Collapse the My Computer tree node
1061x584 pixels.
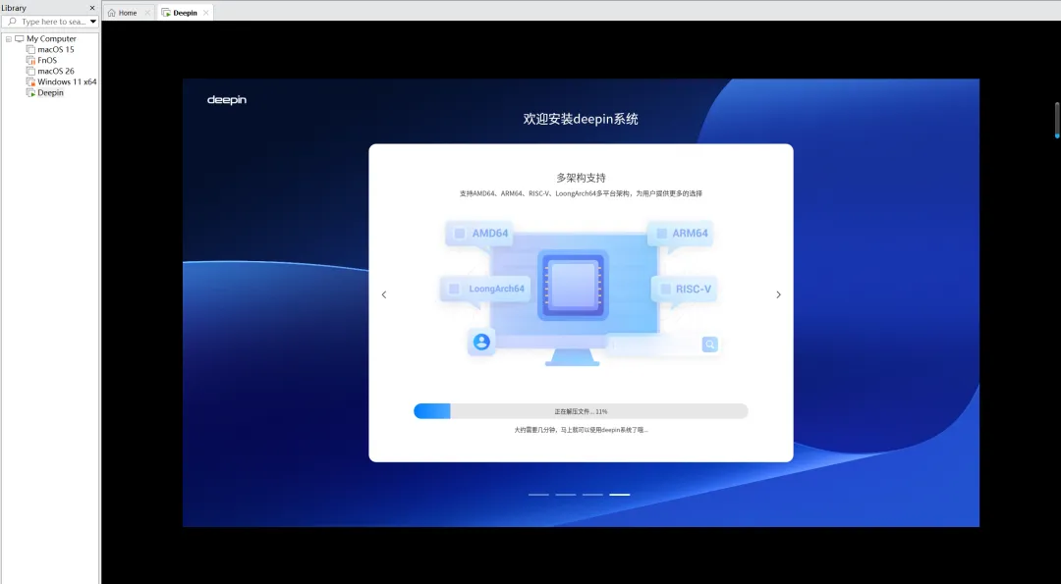click(9, 39)
